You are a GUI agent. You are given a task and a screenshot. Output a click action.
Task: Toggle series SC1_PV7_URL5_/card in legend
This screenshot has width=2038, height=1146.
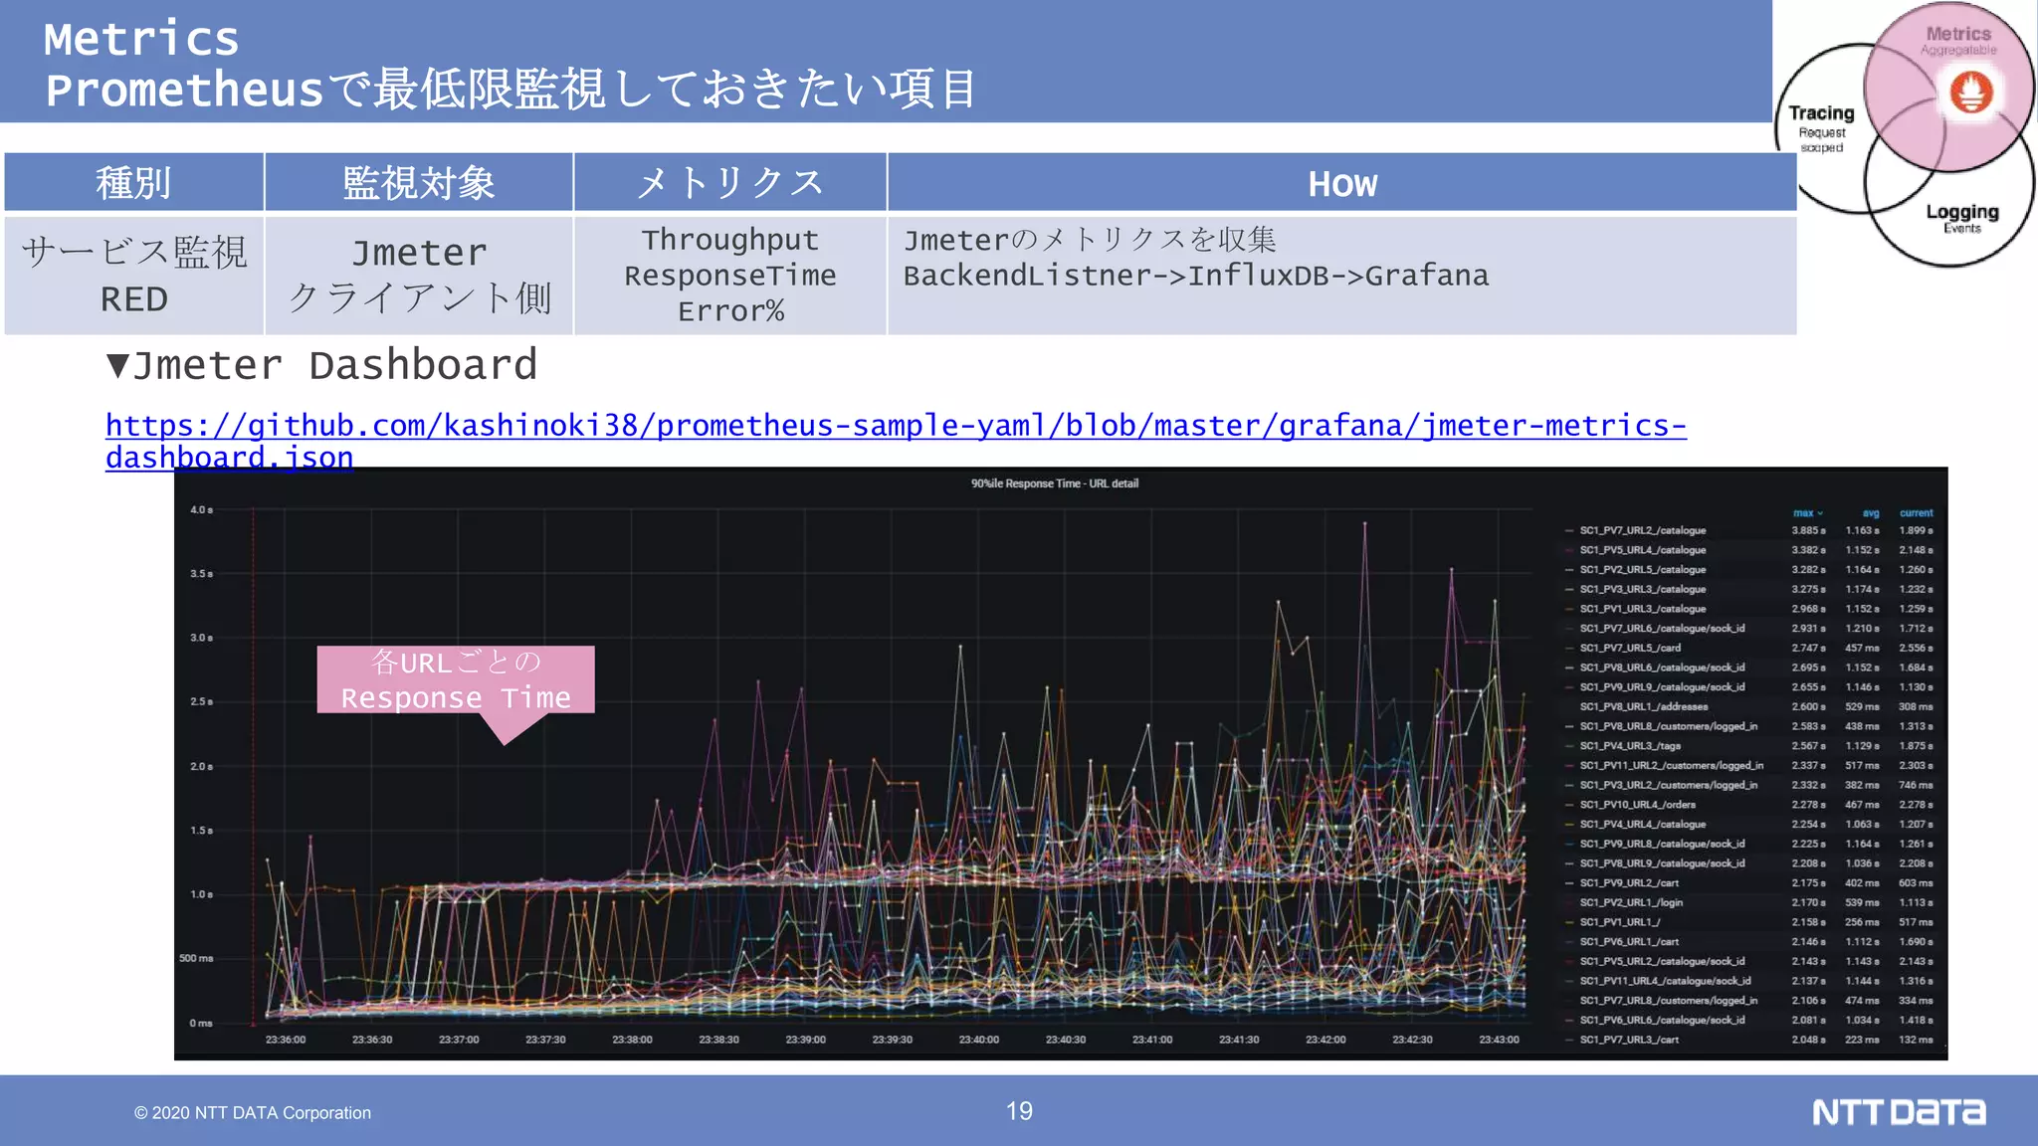coord(1630,648)
